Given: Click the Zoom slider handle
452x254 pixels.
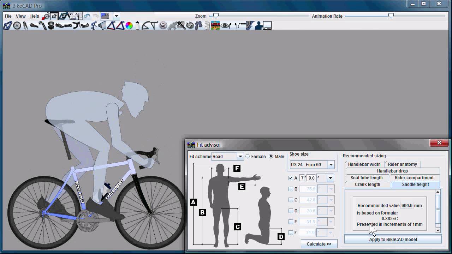Looking at the screenshot, I should [x=216, y=16].
